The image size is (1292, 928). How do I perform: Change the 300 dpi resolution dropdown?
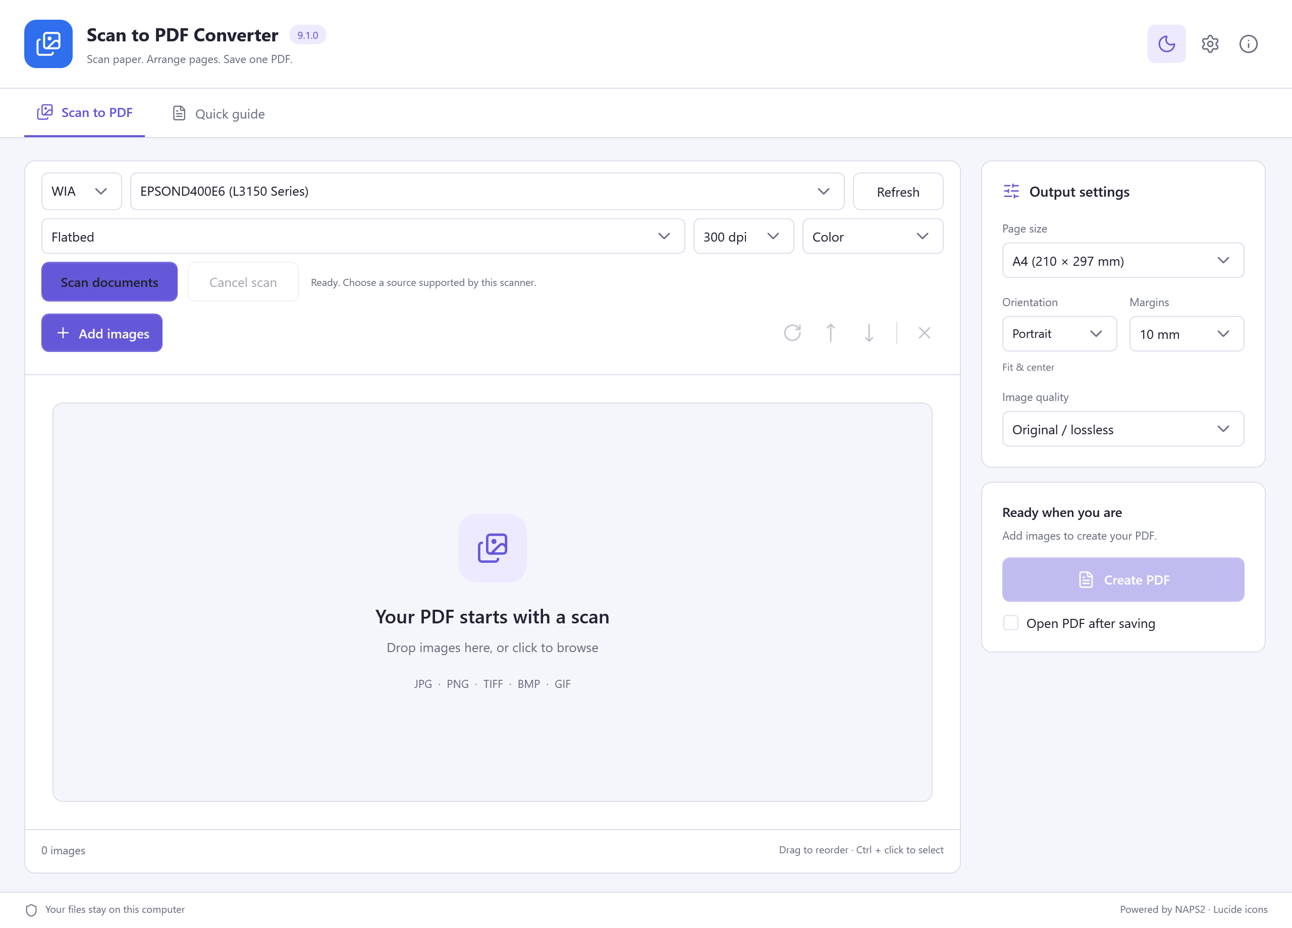pyautogui.click(x=743, y=236)
